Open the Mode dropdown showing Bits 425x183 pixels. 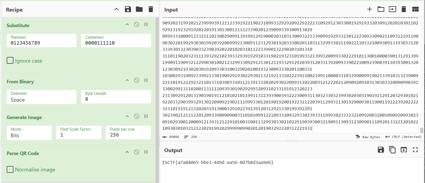29,133
